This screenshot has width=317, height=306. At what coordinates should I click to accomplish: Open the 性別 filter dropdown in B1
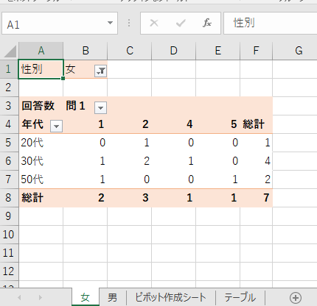point(100,71)
